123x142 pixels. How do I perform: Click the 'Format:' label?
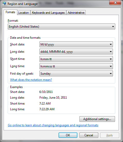(13, 21)
